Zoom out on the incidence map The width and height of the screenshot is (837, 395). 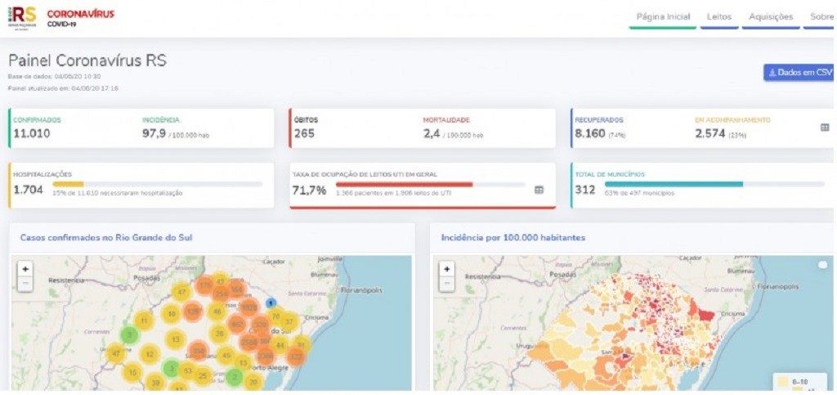pyautogui.click(x=446, y=284)
